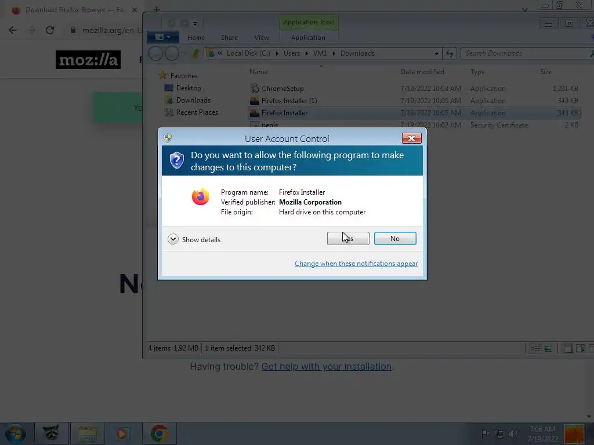Open the Home ribbon tab in Explorer
Image resolution: width=594 pixels, height=445 pixels.
pos(196,38)
